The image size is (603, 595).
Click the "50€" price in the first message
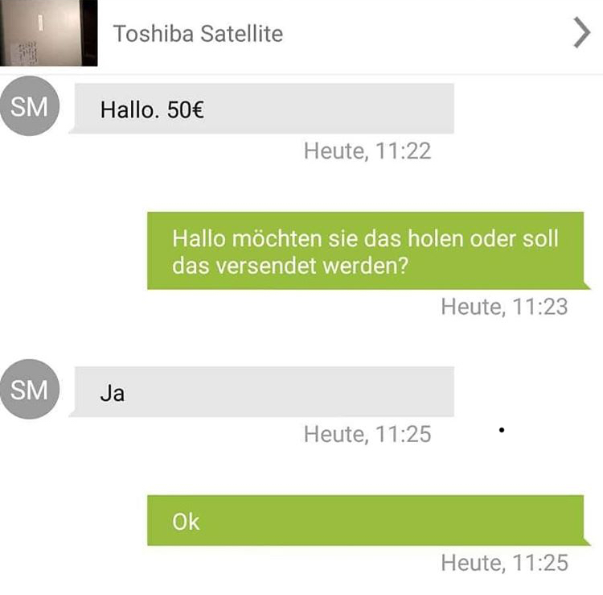click(x=186, y=109)
